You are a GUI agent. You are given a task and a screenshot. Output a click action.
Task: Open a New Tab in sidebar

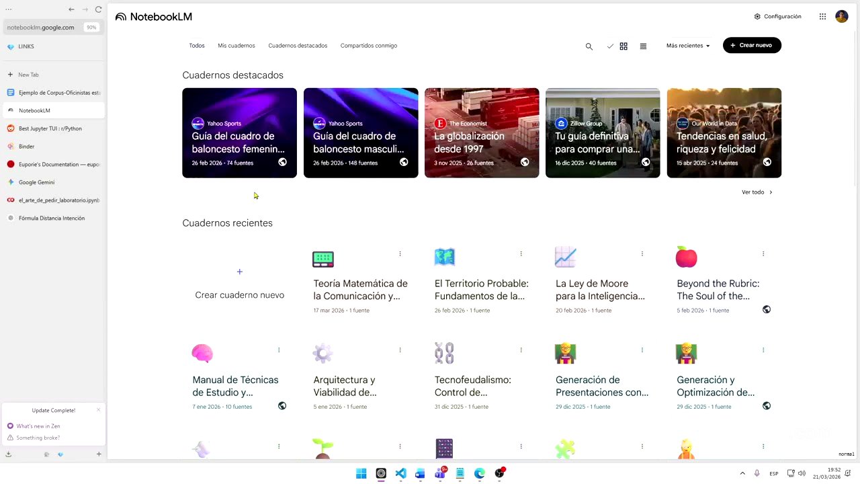click(54, 75)
